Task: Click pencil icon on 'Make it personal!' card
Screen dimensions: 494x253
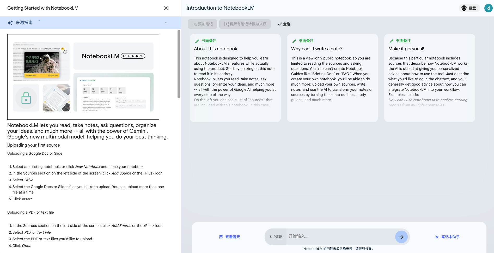Action: 392,41
